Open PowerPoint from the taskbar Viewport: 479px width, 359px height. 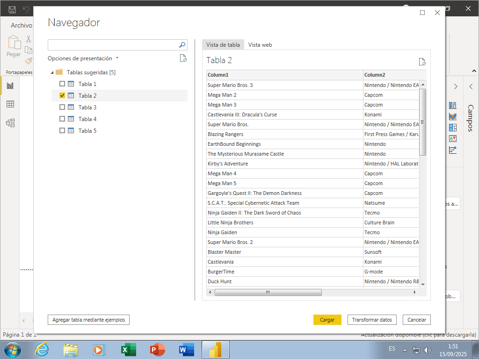click(158, 350)
